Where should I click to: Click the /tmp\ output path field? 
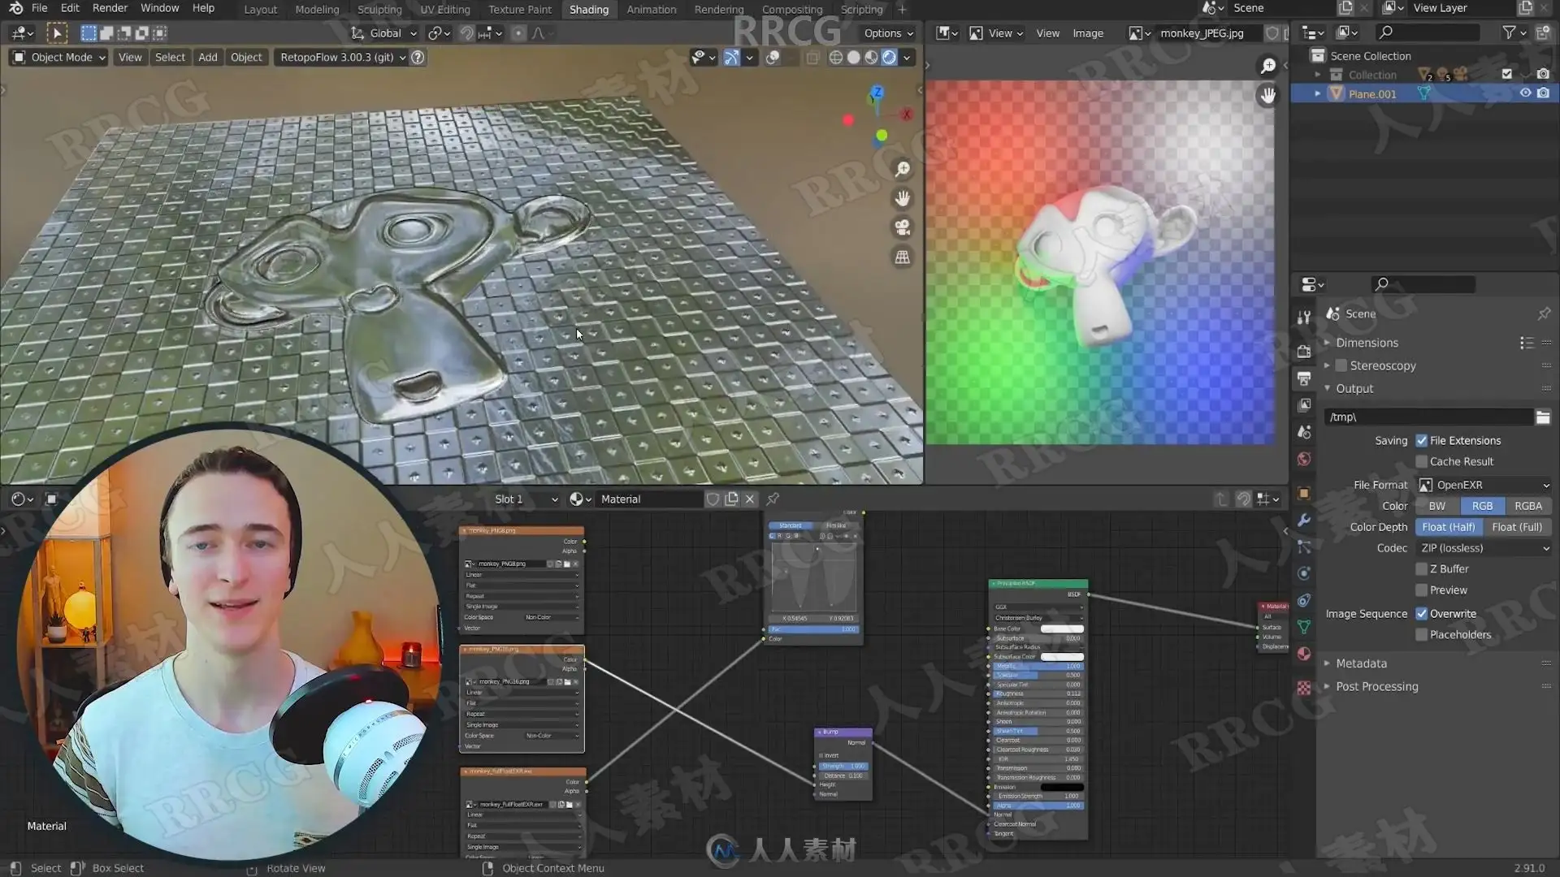click(x=1428, y=417)
